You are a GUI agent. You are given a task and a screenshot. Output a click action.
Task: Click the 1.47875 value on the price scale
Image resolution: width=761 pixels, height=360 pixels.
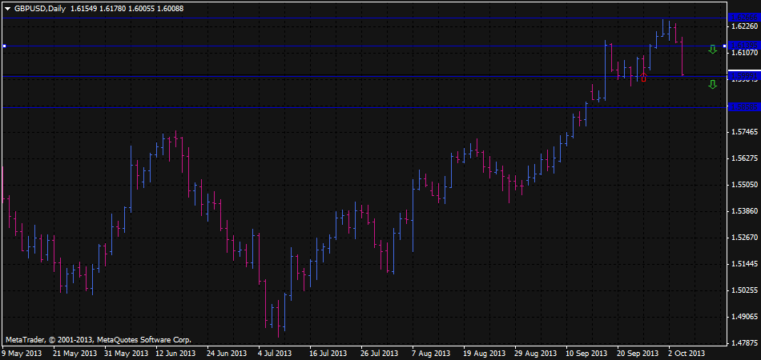(x=744, y=342)
